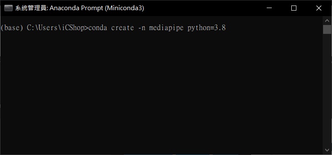Click the scrollbar down arrow
The image size is (332, 155).
[x=327, y=150]
